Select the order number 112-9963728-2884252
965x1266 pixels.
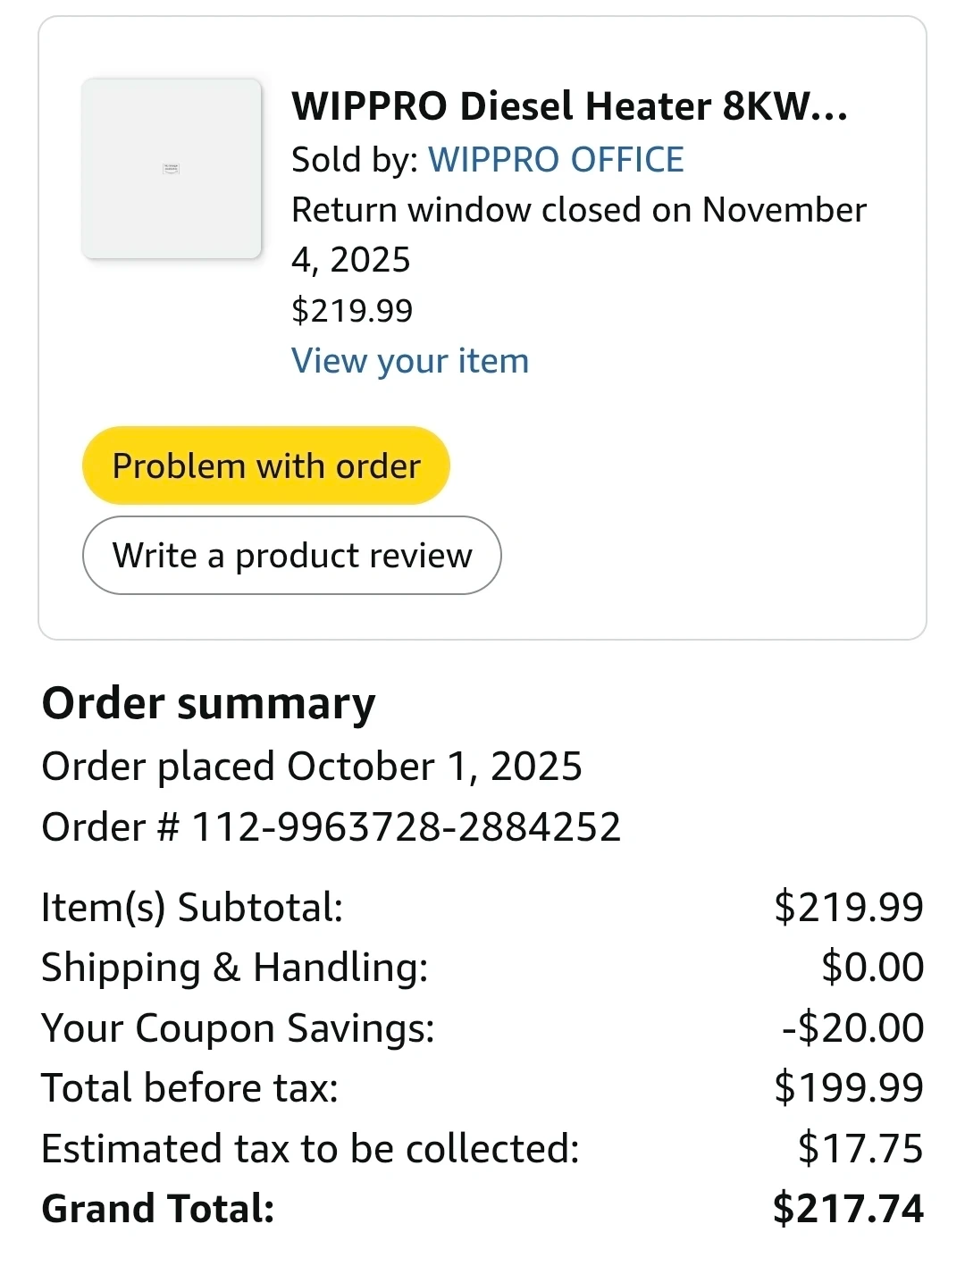[x=407, y=827]
